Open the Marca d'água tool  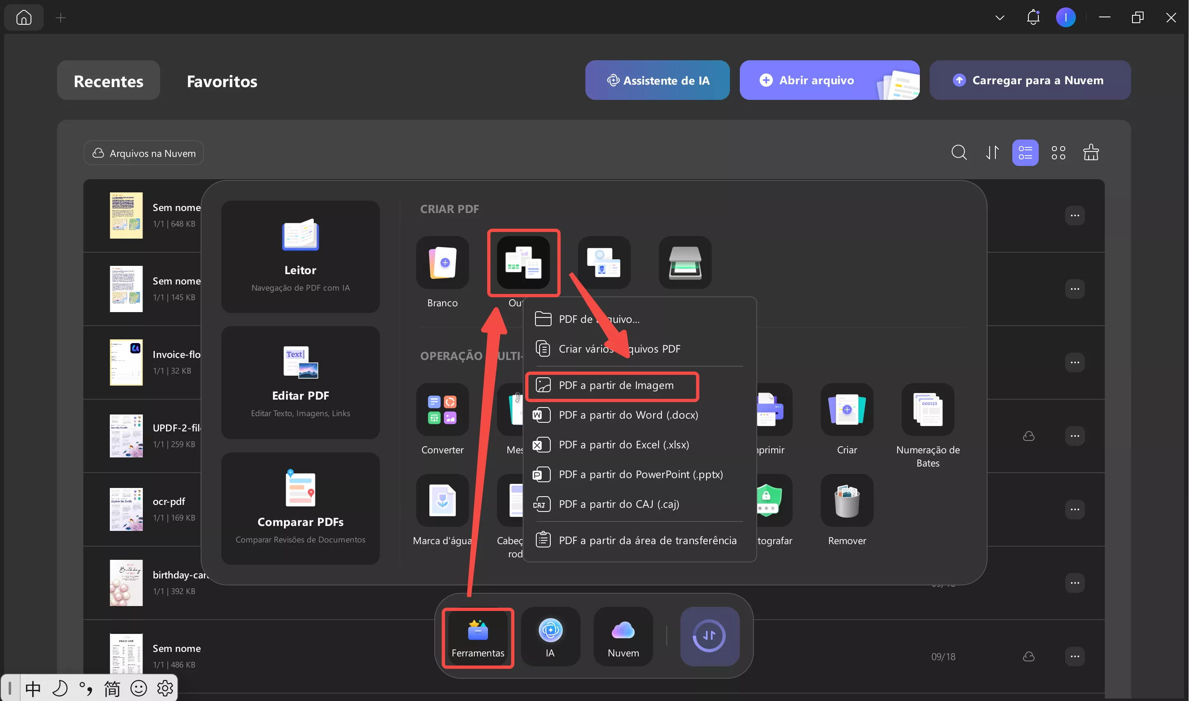(442, 501)
